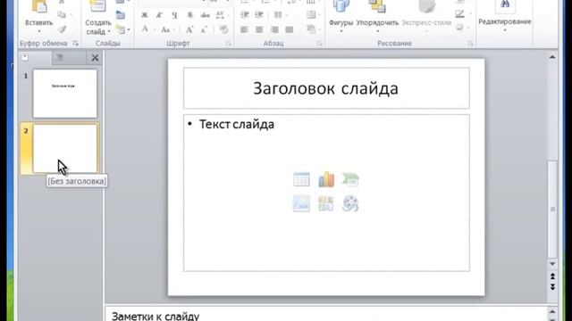
Task: Click the Increase font size icon
Action: 189,29
